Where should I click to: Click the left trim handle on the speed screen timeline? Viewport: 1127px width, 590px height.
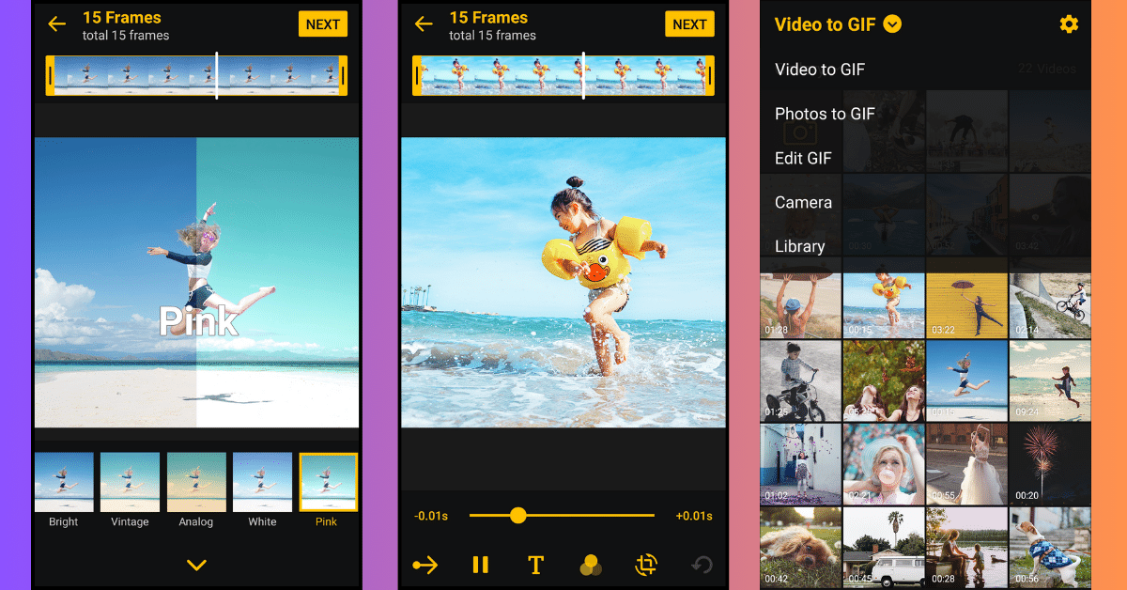(x=417, y=76)
